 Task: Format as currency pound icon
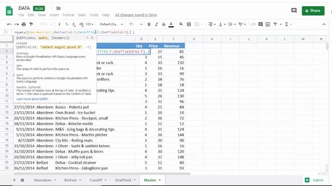pos(60,24)
